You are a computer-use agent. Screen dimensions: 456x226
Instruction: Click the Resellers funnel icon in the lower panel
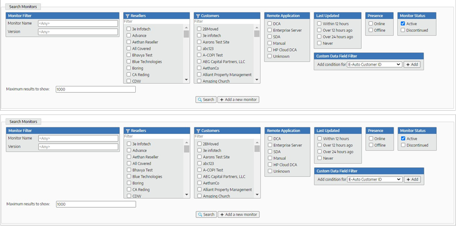click(x=128, y=130)
